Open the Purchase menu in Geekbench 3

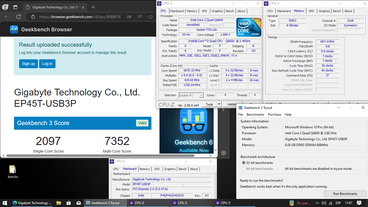[275, 115]
